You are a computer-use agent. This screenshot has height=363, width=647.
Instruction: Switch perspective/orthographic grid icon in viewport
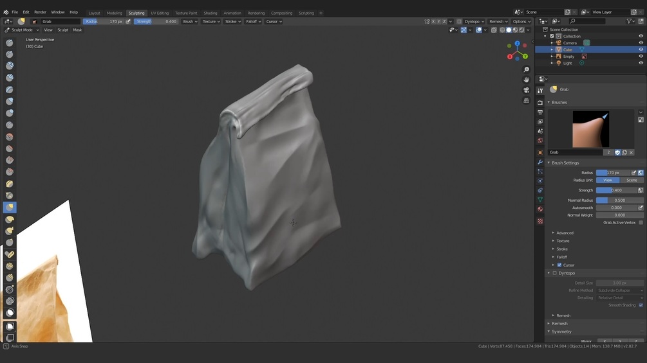click(x=526, y=100)
